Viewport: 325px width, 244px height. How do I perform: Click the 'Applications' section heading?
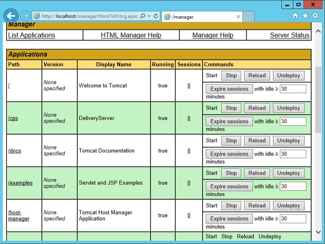click(x=28, y=54)
